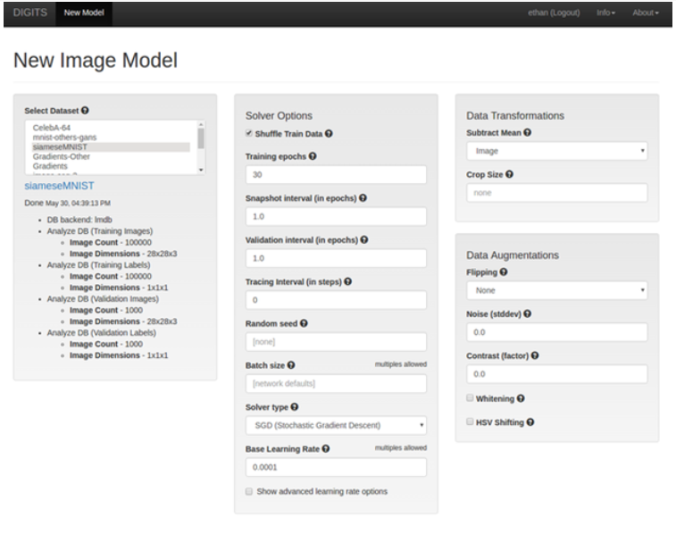The height and width of the screenshot is (542, 676).
Task: Uncheck the Shuffle Train Data checkbox
Action: pos(249,134)
